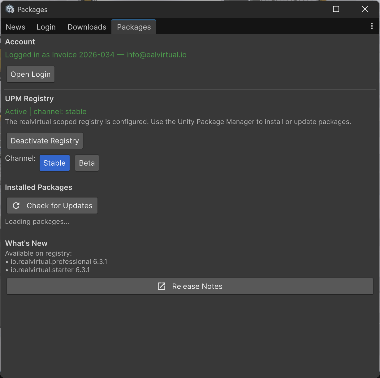Click Deactivate Registry
The height and width of the screenshot is (378, 380).
coord(45,141)
